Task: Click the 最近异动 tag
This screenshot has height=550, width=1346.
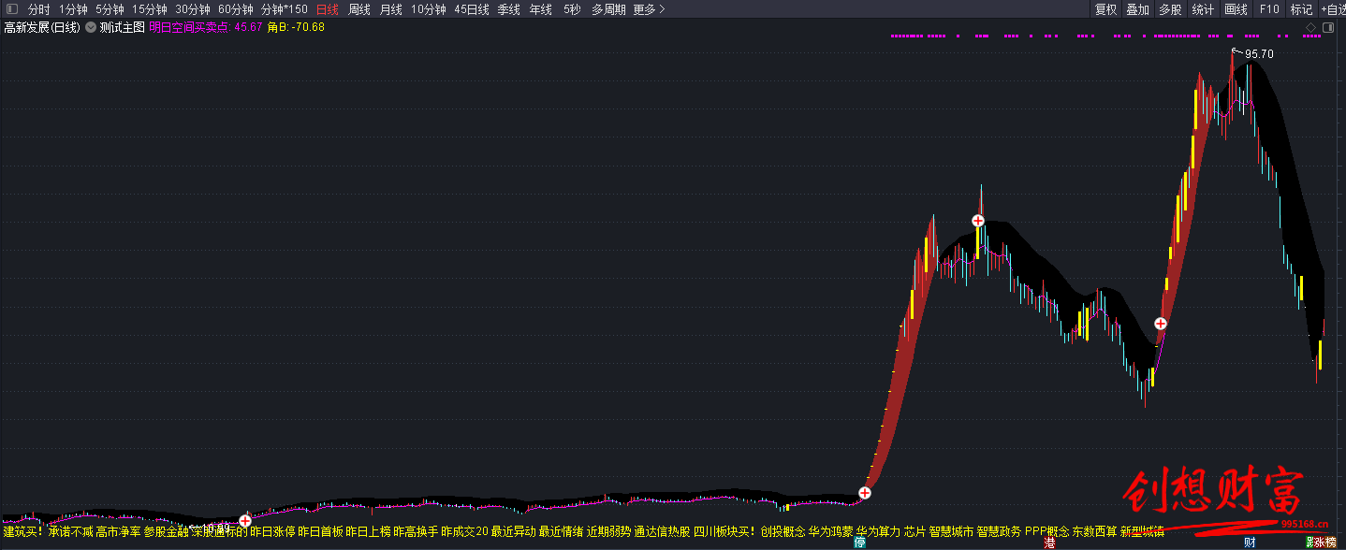Action: click(513, 531)
